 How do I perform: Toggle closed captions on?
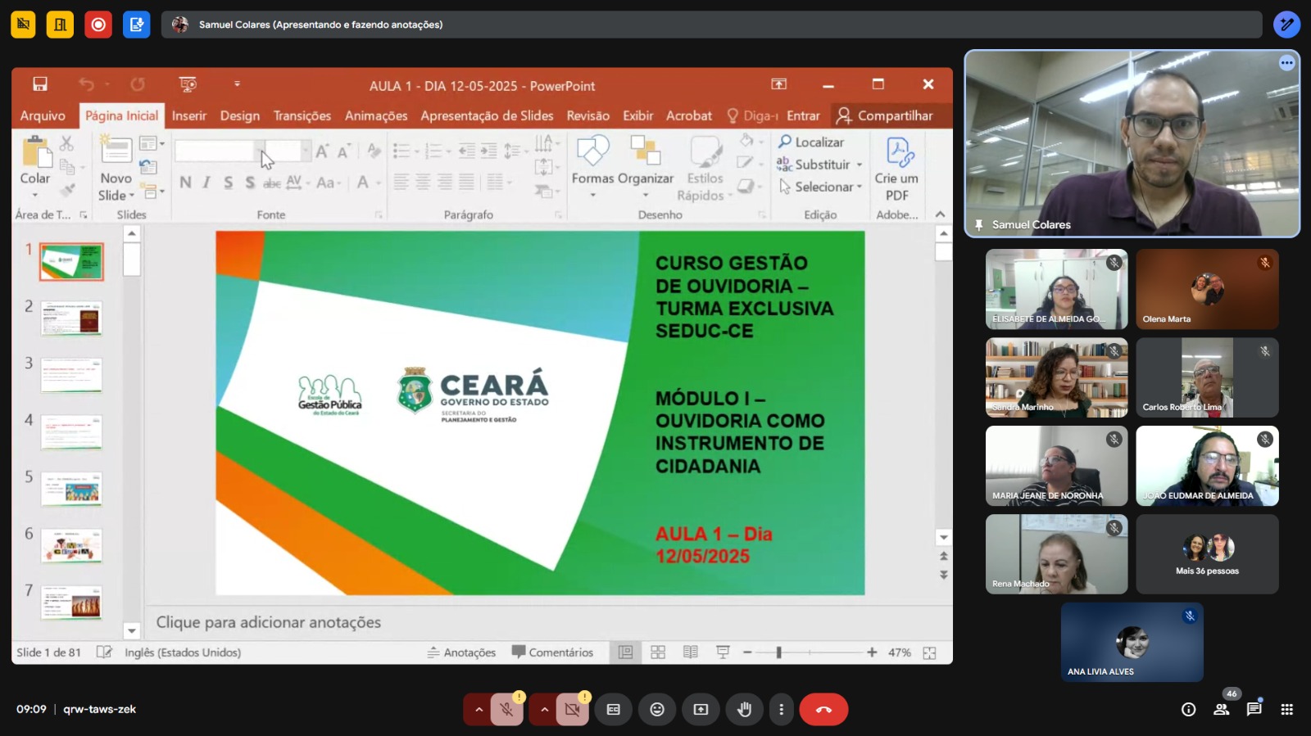613,710
